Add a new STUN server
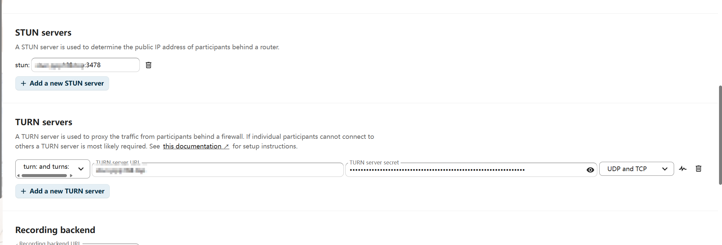 (x=62, y=83)
